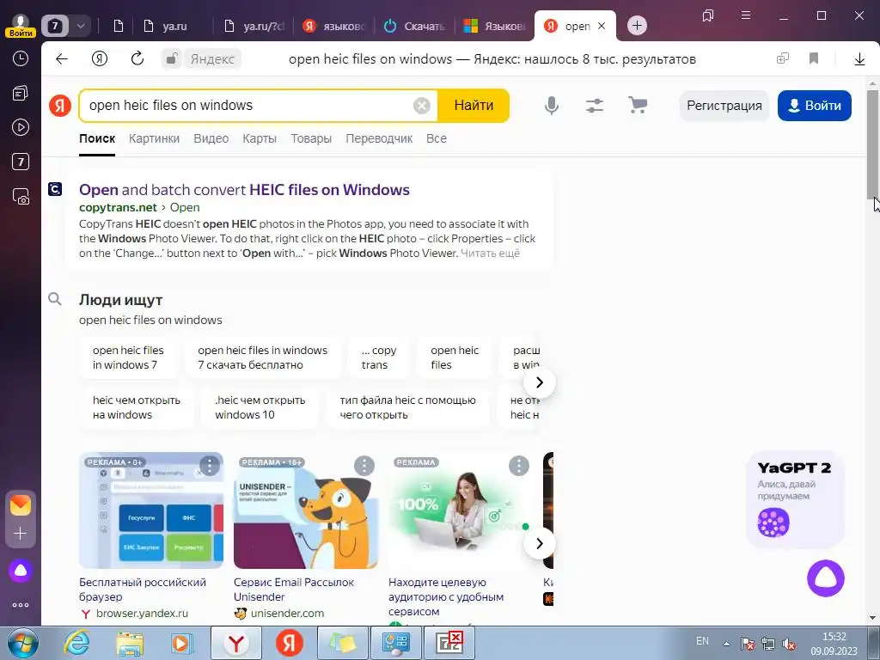Open the three-dots sidebar menu

[x=21, y=605]
